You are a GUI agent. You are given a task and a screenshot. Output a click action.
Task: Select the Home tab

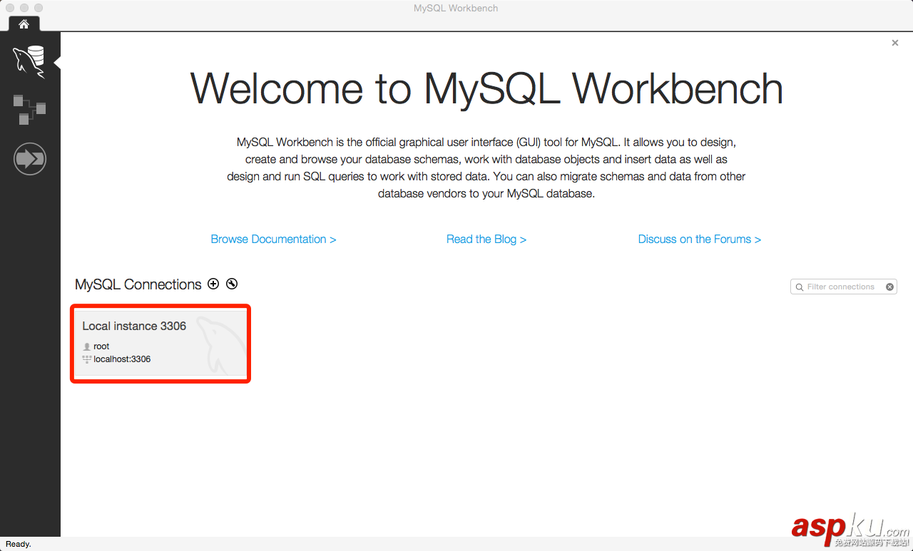tap(24, 24)
